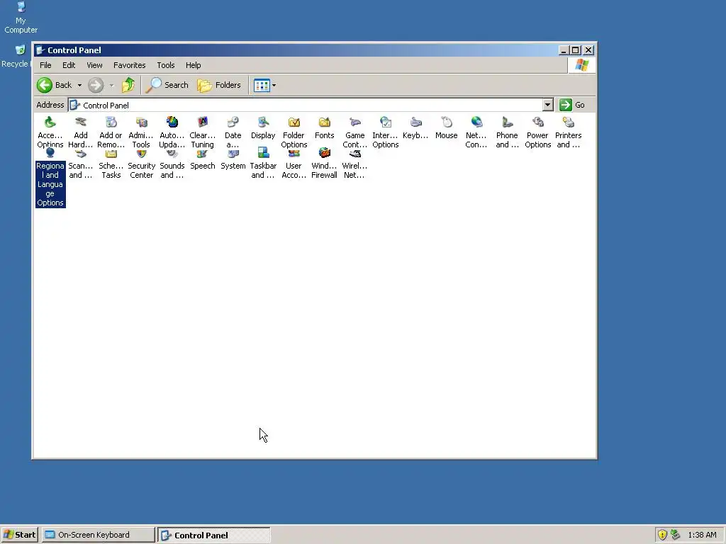Expand the Forward history dropdown arrow
726x544 pixels.
click(111, 85)
